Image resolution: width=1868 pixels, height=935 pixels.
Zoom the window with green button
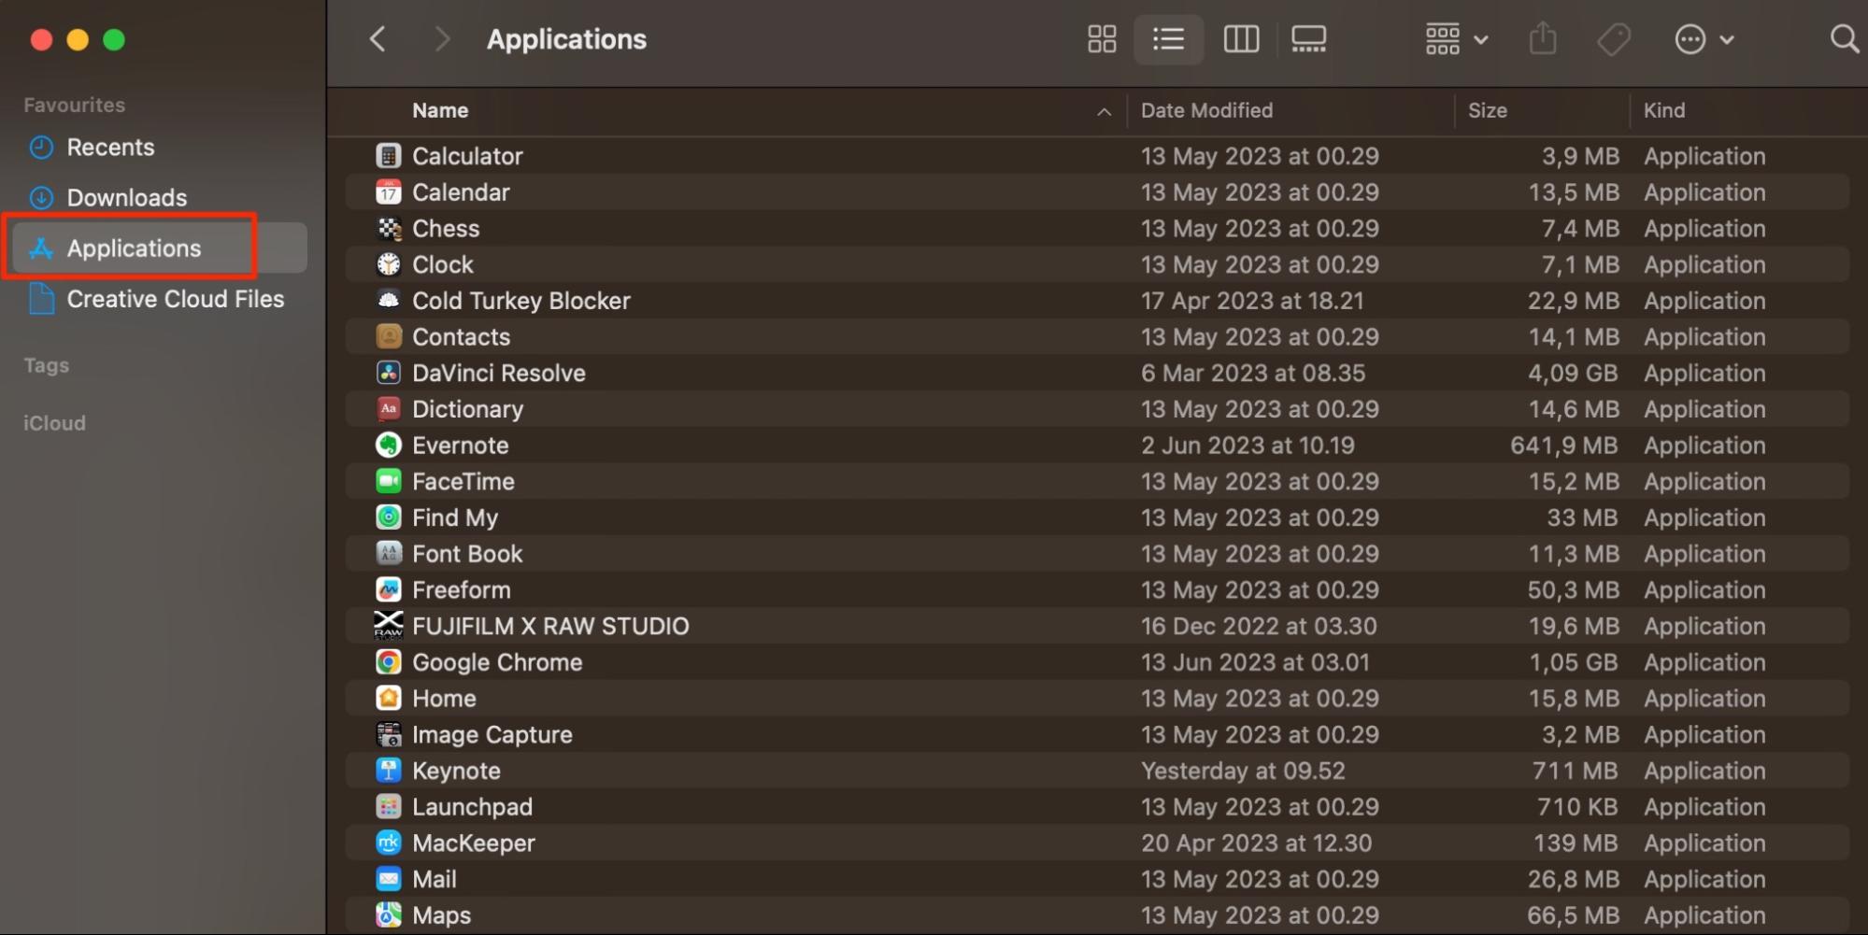(x=114, y=39)
